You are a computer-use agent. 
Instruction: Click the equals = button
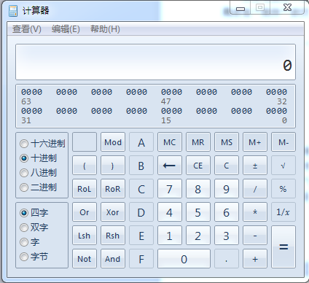click(x=283, y=247)
